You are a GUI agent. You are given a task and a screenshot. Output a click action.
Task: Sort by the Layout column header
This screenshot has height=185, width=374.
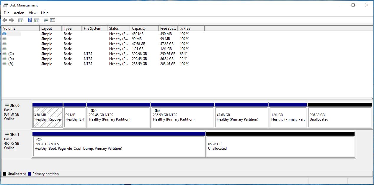click(50, 29)
